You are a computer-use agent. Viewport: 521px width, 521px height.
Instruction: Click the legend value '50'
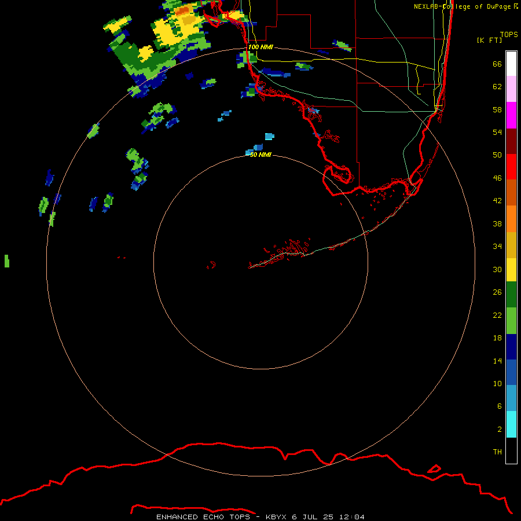pos(497,155)
